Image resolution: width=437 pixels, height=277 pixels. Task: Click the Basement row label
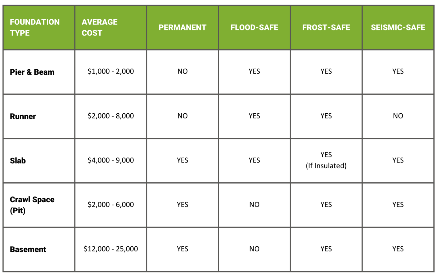(x=28, y=249)
